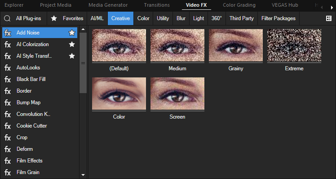336x179 pixels.
Task: Click the scroll up arrow of the plug-in list
Action: point(83,30)
